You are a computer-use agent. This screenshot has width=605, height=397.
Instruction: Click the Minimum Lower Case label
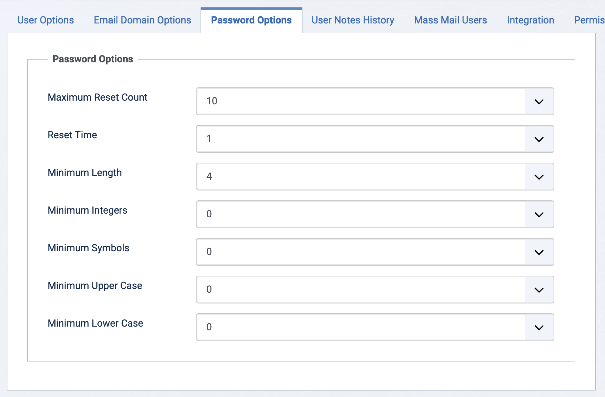95,323
